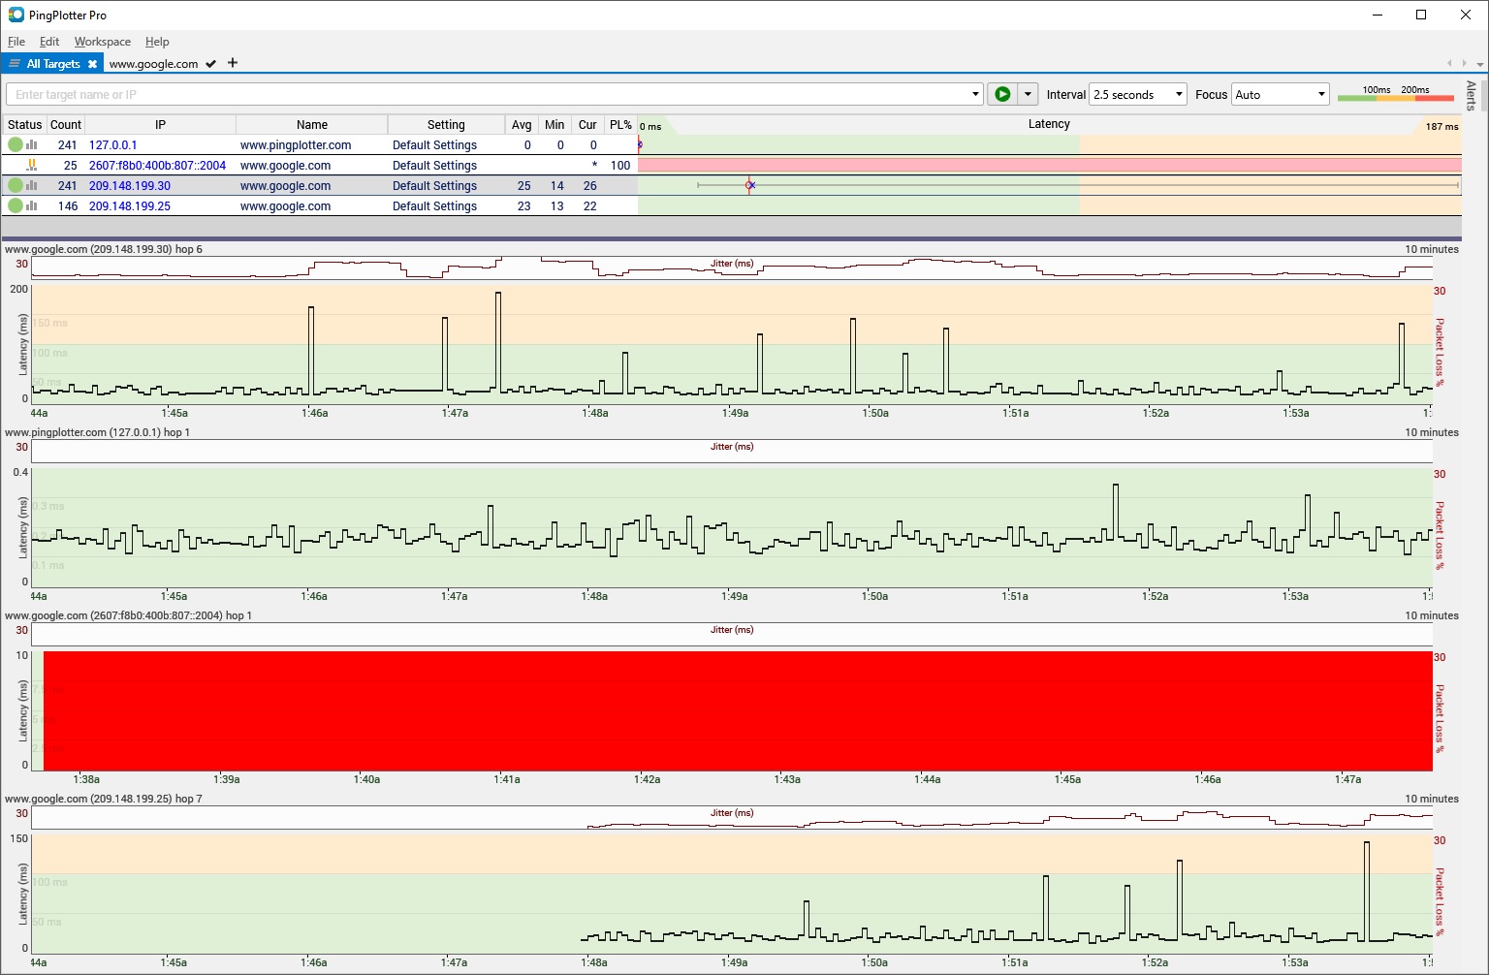Sort by the PL% column header
Image resolution: width=1489 pixels, height=975 pixels.
point(620,125)
